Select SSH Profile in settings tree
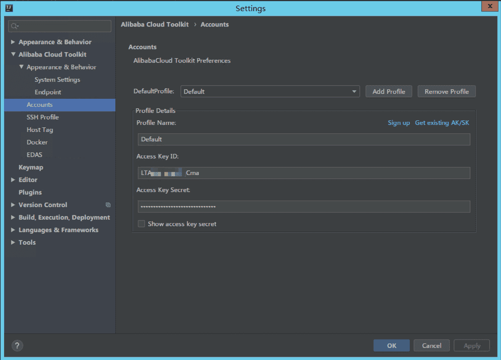The height and width of the screenshot is (360, 501). pyautogui.click(x=43, y=117)
